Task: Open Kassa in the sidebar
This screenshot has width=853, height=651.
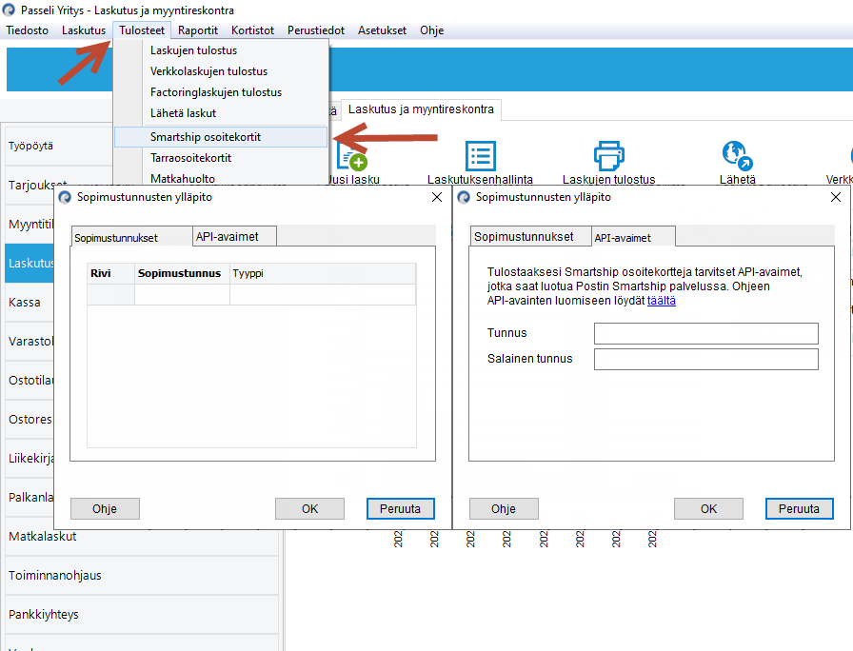Action: 30,303
